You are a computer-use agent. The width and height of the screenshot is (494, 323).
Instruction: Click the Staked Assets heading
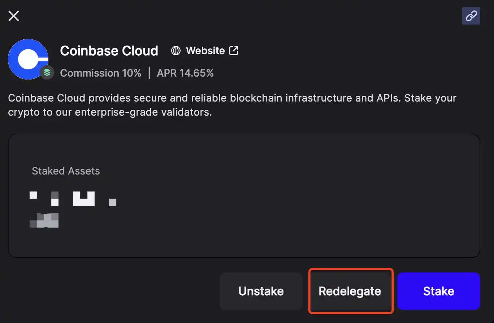tap(66, 171)
